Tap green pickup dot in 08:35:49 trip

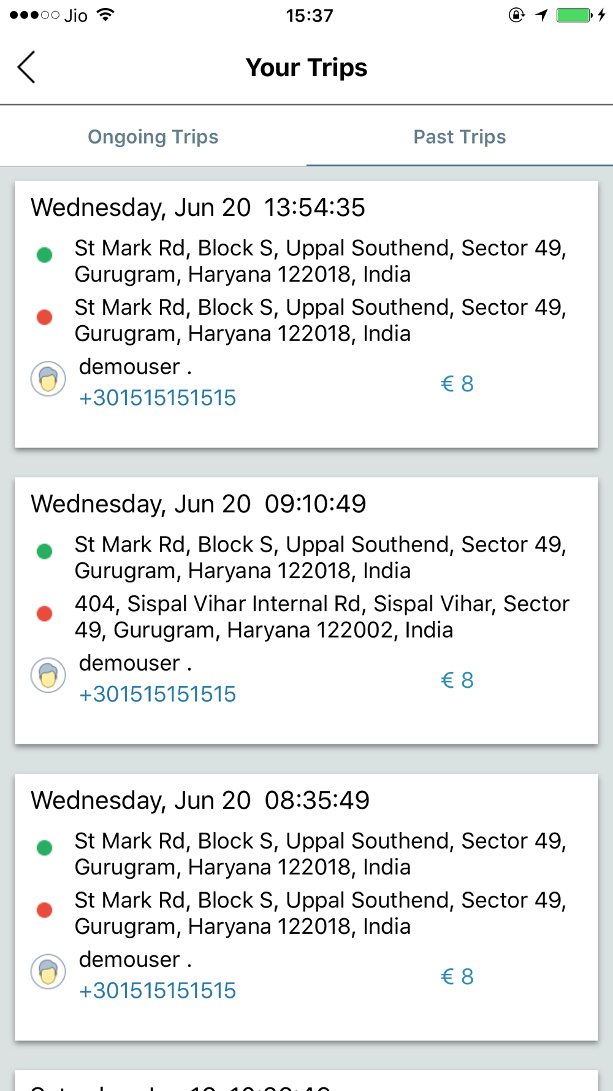coord(44,848)
